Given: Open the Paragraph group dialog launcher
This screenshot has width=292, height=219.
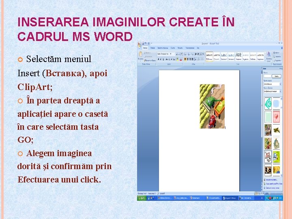Looking at the screenshot, I should pyautogui.click(x=204, y=64).
